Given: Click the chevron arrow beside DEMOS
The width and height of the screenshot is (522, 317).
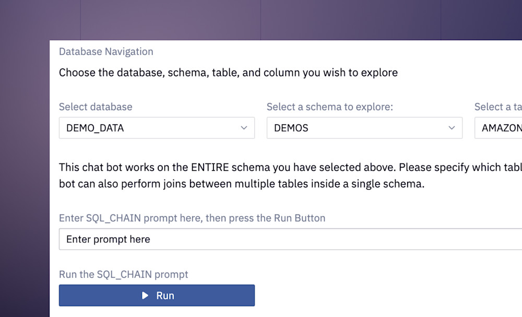Looking at the screenshot, I should (452, 128).
